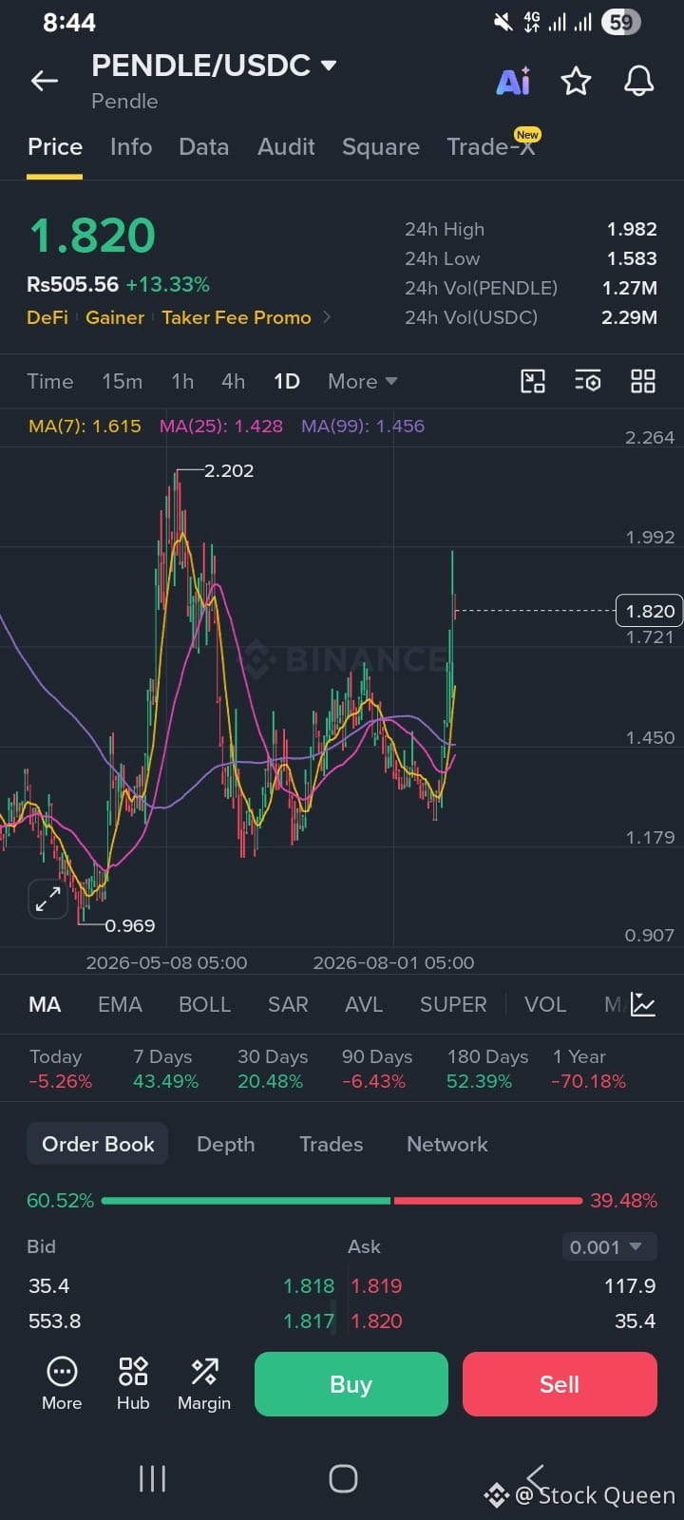Viewport: 684px width, 1520px height.
Task: Select the 1h chart interval
Action: tap(182, 381)
